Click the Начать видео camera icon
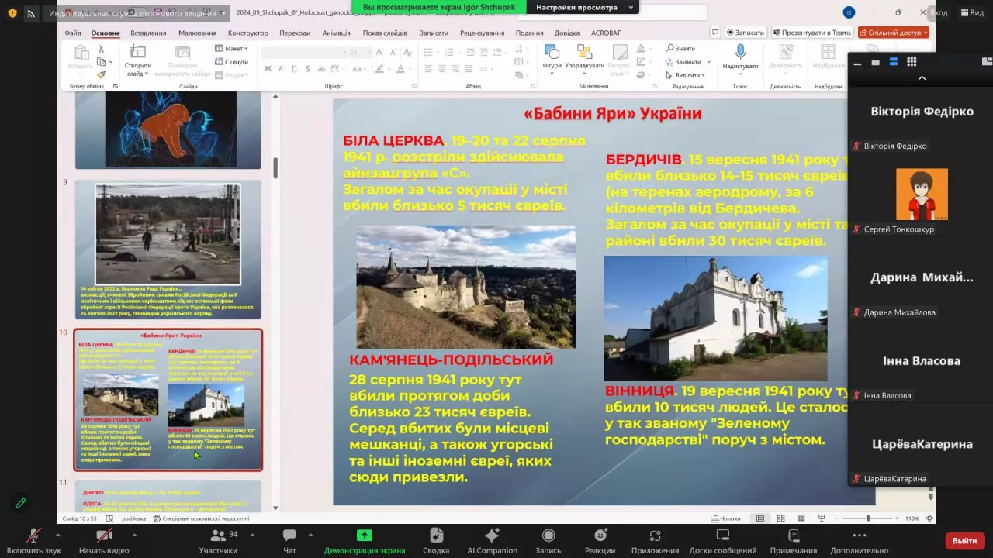Image resolution: width=993 pixels, height=558 pixels. click(x=104, y=536)
